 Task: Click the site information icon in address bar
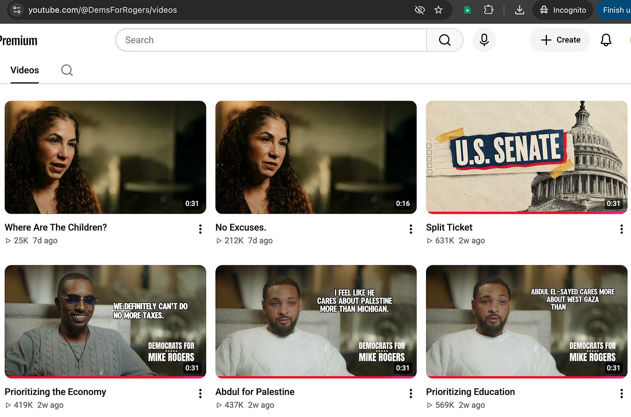coord(16,10)
